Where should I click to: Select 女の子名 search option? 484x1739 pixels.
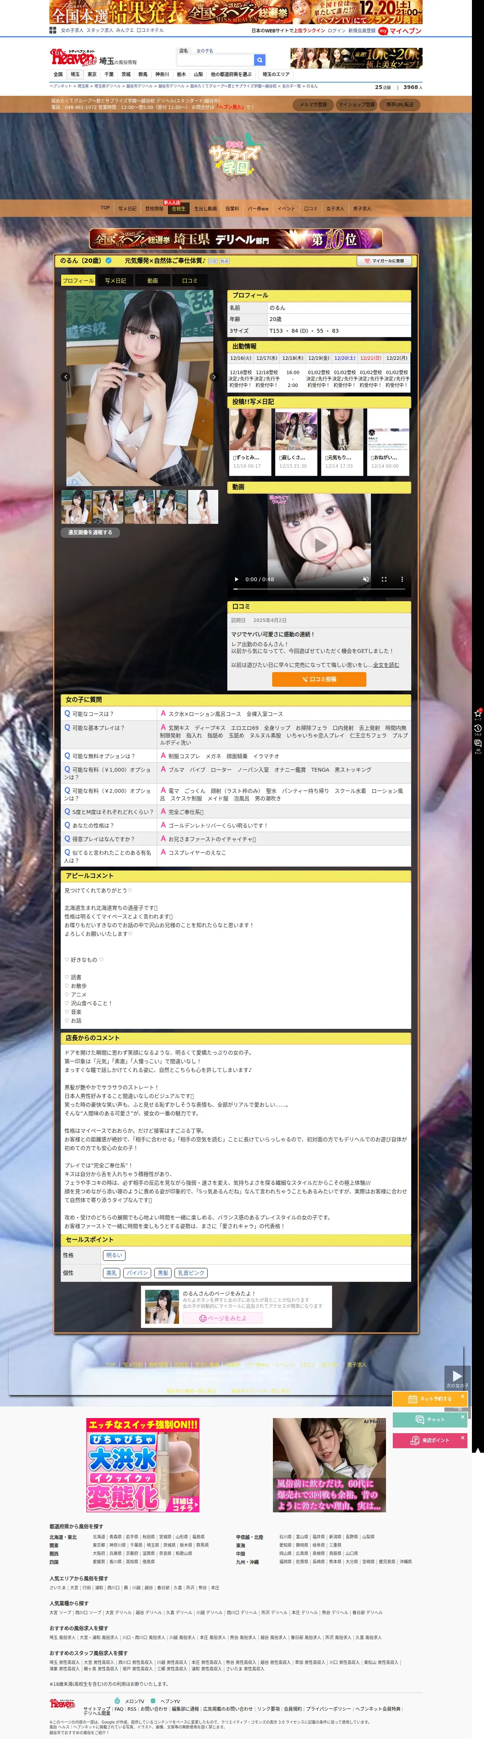point(205,51)
